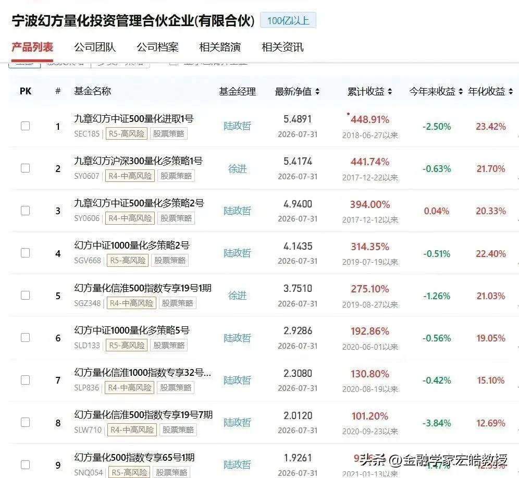
Task: Open fund 九章幻方中证500量化多策略2号
Action: 139,203
